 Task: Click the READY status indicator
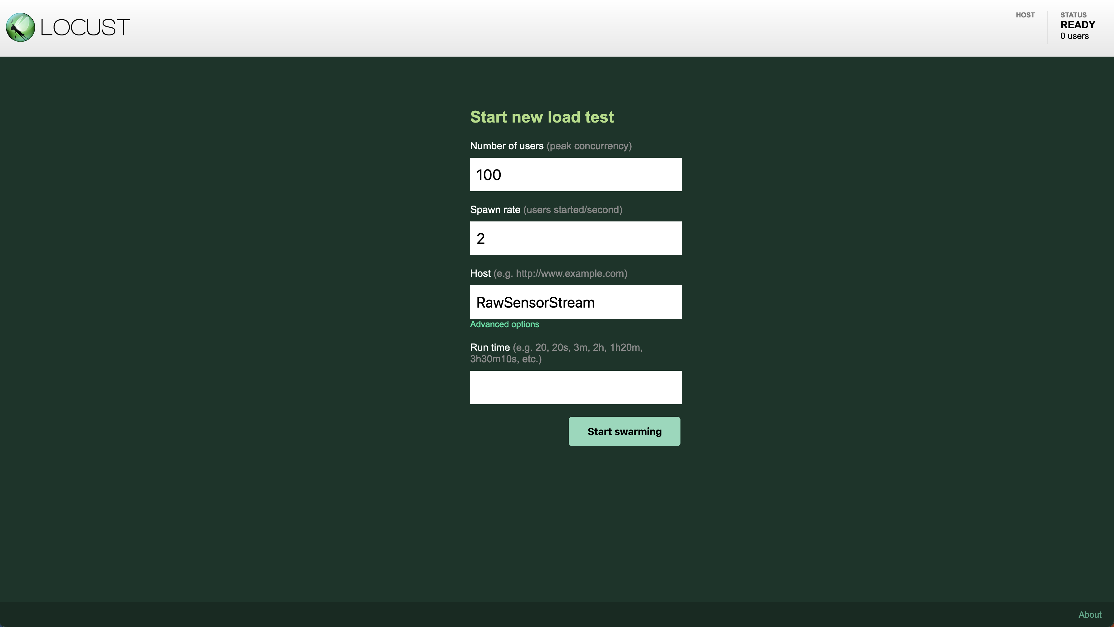[1077, 25]
